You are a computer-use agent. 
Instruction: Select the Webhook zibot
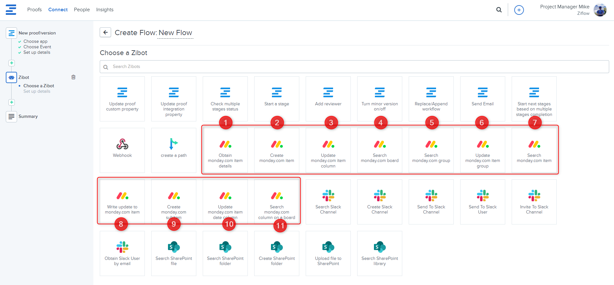(x=122, y=150)
